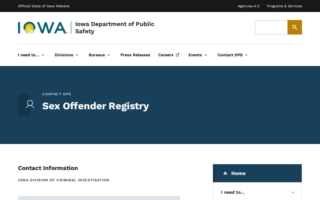320x200 pixels.
Task: Open the Divisions dropdown menu
Action: [66, 55]
